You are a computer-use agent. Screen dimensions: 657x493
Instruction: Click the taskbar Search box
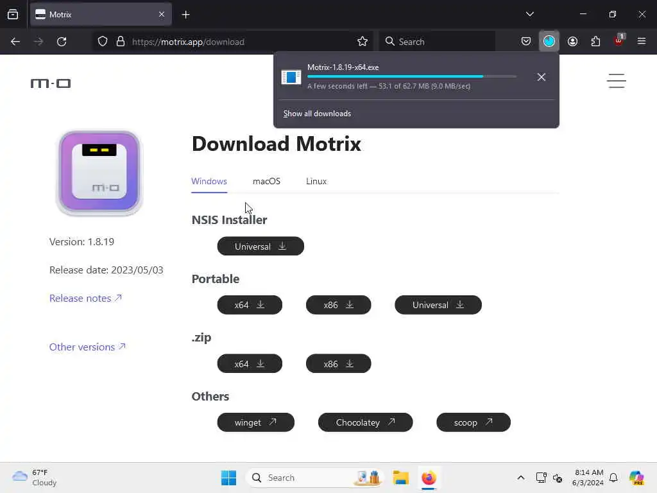(x=313, y=478)
